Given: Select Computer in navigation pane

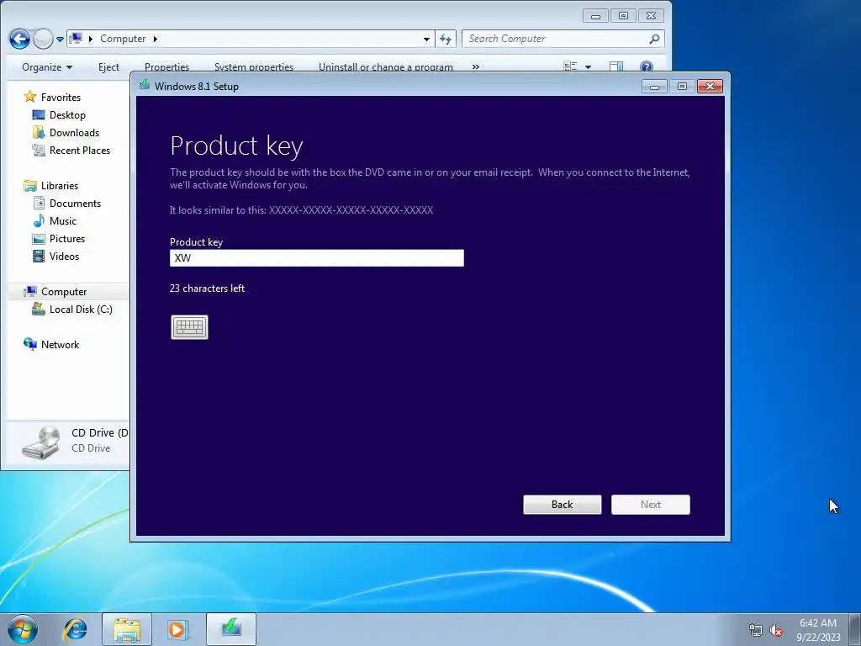Looking at the screenshot, I should pyautogui.click(x=64, y=292).
